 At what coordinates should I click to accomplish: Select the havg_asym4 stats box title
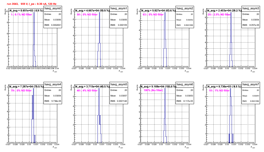[x=53, y=84]
